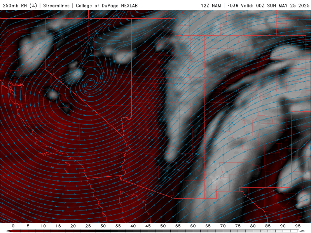Click the colorbar label "80"
311x233 pixels.
(x=253, y=226)
